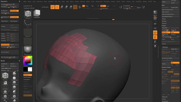The width and height of the screenshot is (181, 102).
Task: Collapse the Geometry palette header
Action: [x=165, y=47]
